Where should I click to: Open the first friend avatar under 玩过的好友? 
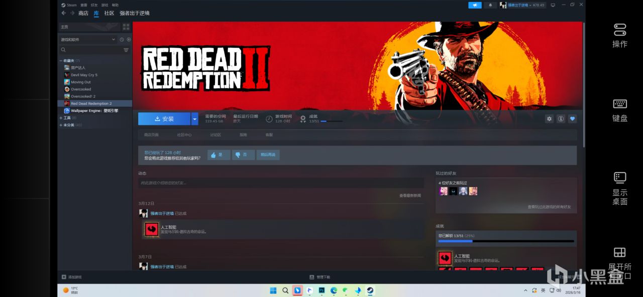pyautogui.click(x=443, y=191)
